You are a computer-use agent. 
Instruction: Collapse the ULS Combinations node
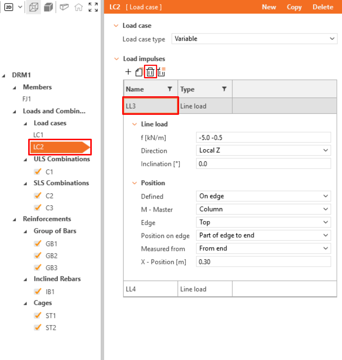click(x=25, y=160)
